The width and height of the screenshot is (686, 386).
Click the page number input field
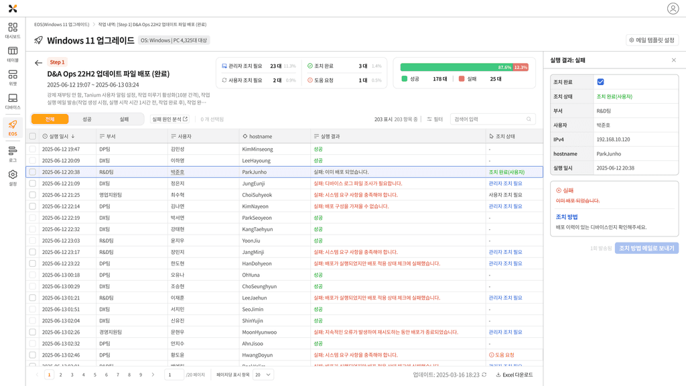coord(174,375)
